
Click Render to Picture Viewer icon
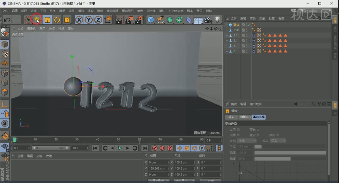129,20
